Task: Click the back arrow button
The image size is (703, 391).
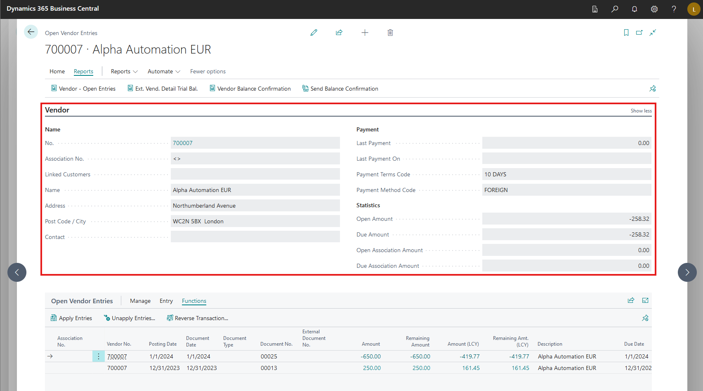Action: [x=31, y=32]
